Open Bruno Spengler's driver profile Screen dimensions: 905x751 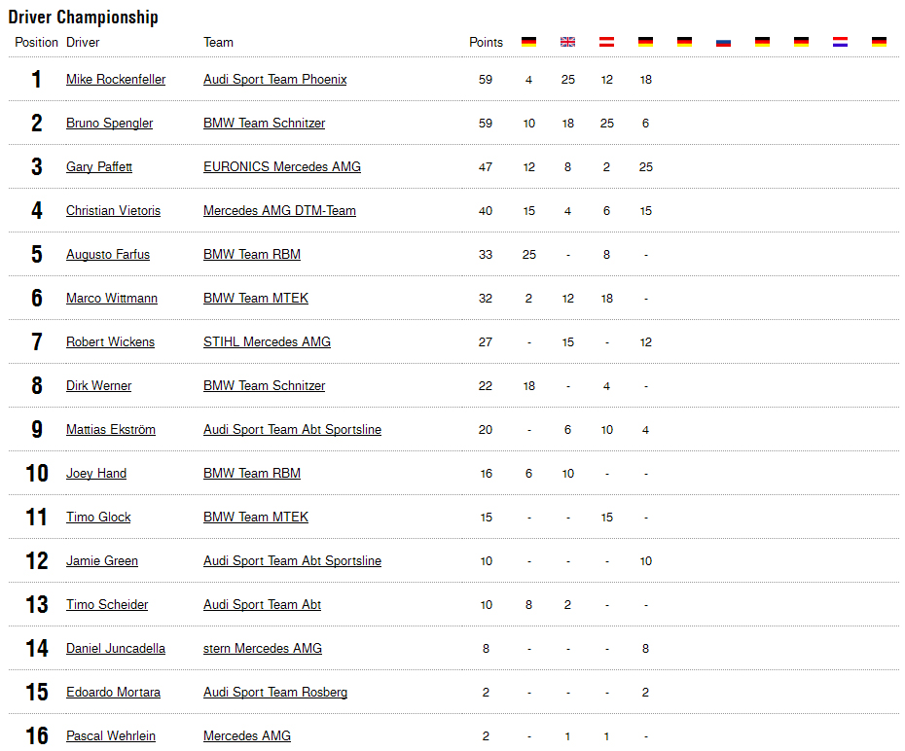tap(109, 124)
